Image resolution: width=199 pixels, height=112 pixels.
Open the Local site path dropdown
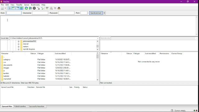tap(98, 38)
